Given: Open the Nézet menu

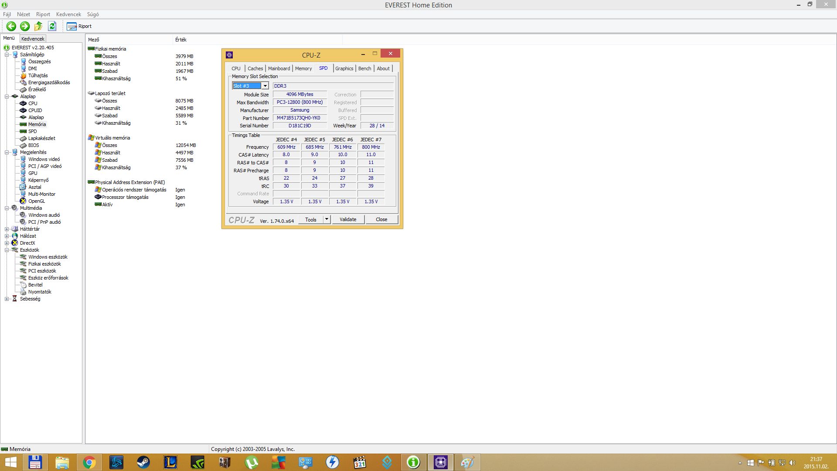Looking at the screenshot, I should (24, 14).
